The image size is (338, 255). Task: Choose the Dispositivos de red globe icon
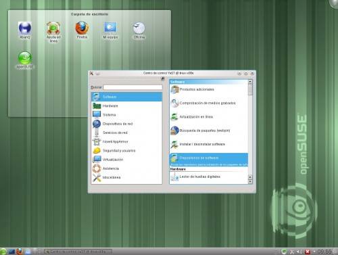coord(97,124)
